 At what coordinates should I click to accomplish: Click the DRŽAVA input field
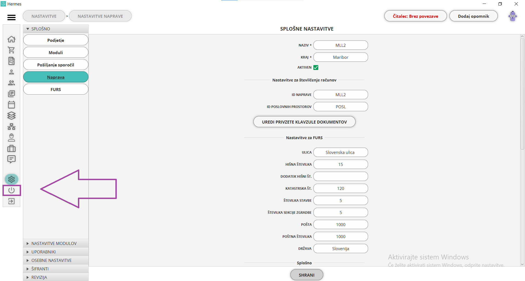pos(341,248)
